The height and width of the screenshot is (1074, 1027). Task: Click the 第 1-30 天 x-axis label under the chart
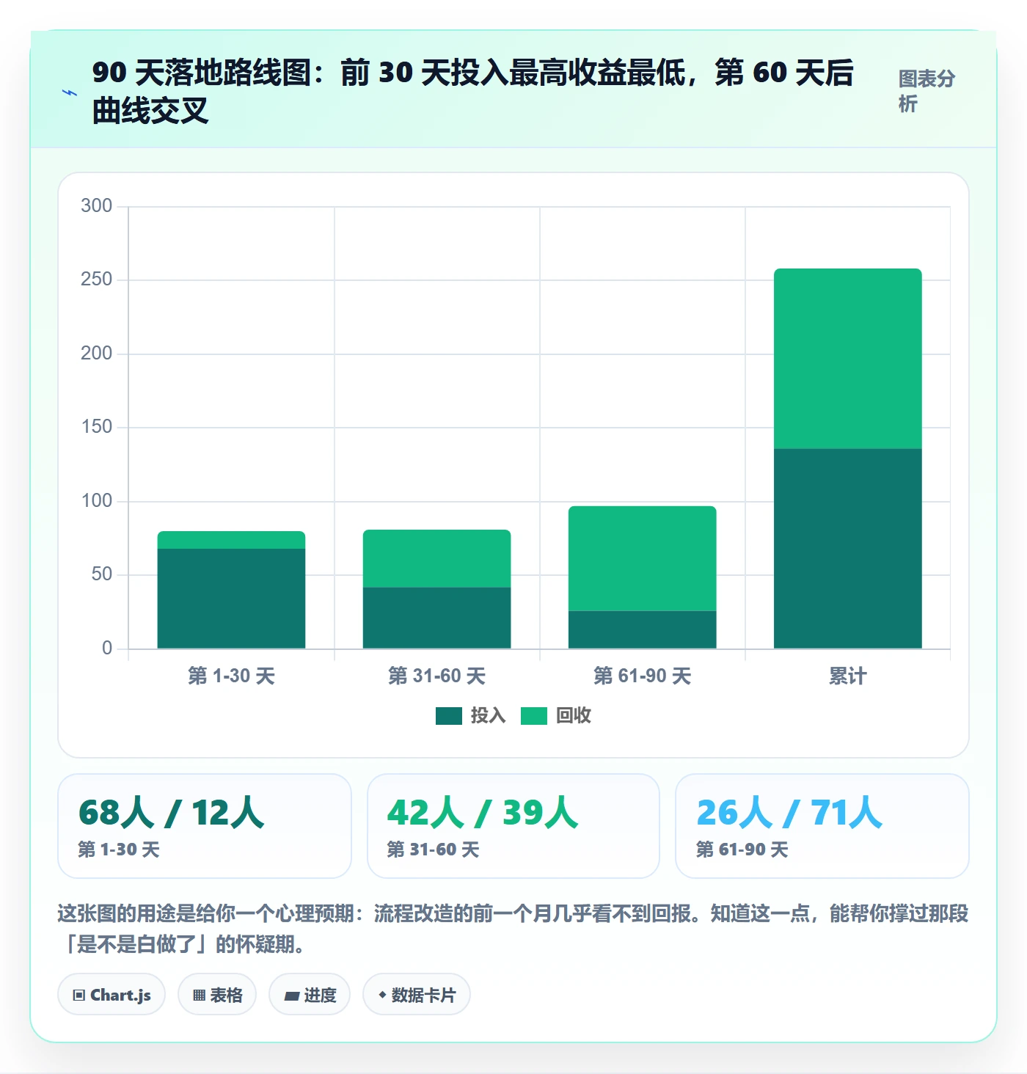[x=231, y=676]
